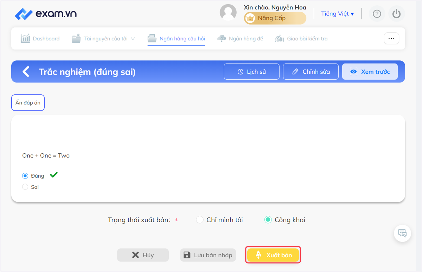Open the user avatar profile picture

click(228, 13)
